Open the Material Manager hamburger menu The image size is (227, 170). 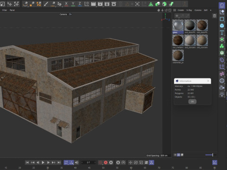(x=175, y=10)
